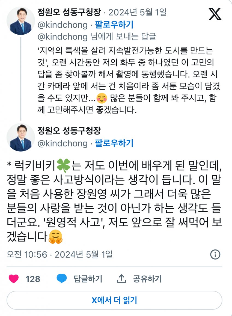Click the share upload arrow icon
The image size is (232, 316).
tap(121, 279)
